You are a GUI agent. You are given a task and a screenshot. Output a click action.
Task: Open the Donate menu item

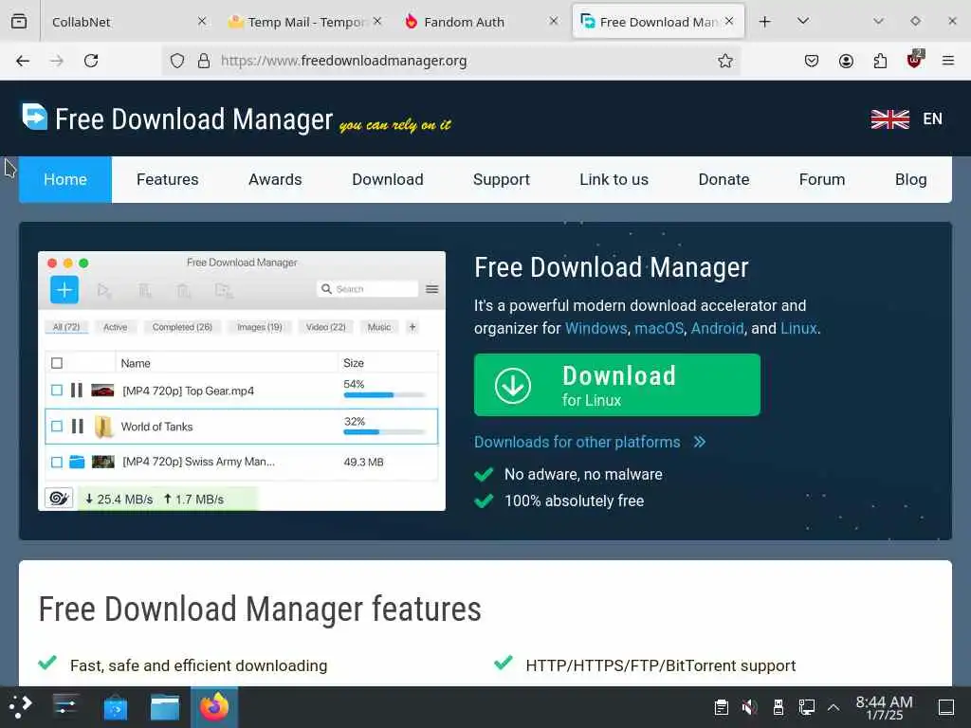pyautogui.click(x=724, y=179)
